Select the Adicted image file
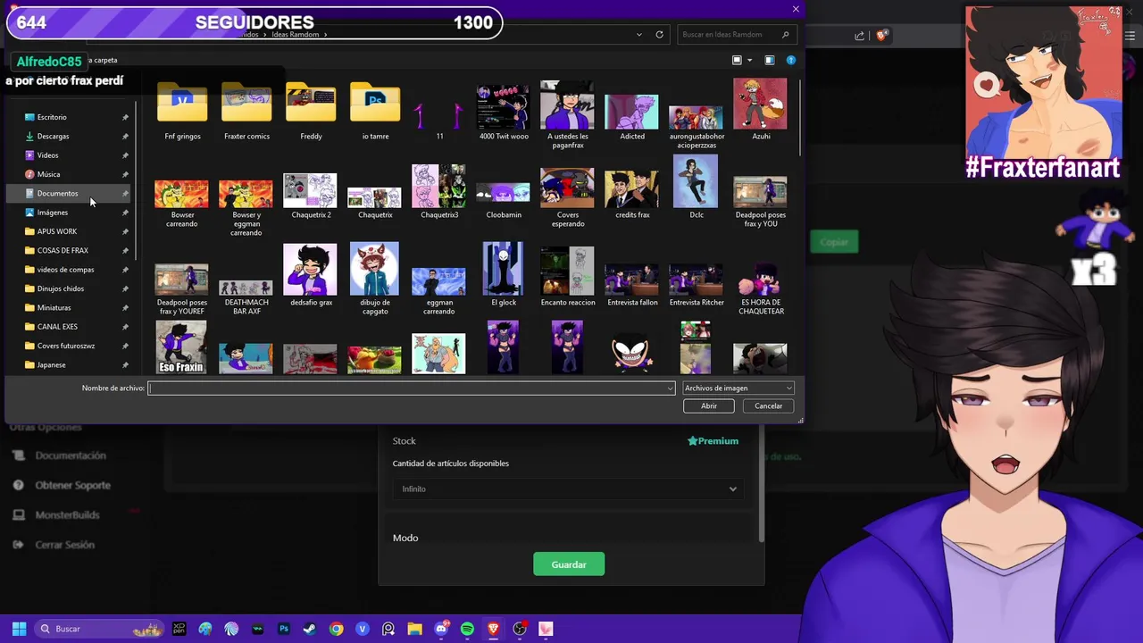This screenshot has height=643, width=1143. point(632,116)
